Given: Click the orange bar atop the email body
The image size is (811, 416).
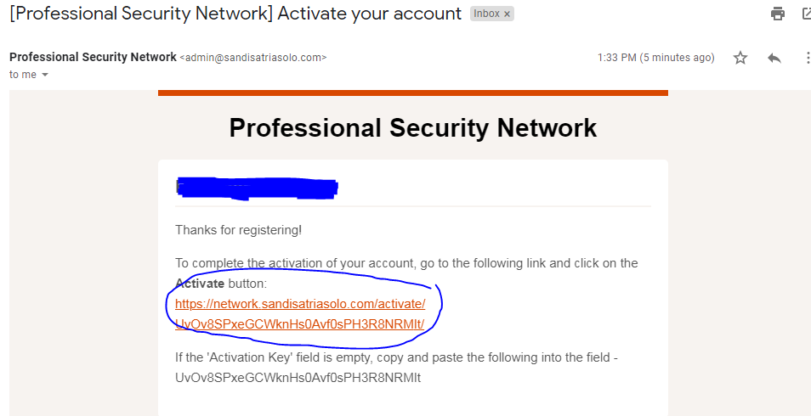Looking at the screenshot, I should (413, 93).
